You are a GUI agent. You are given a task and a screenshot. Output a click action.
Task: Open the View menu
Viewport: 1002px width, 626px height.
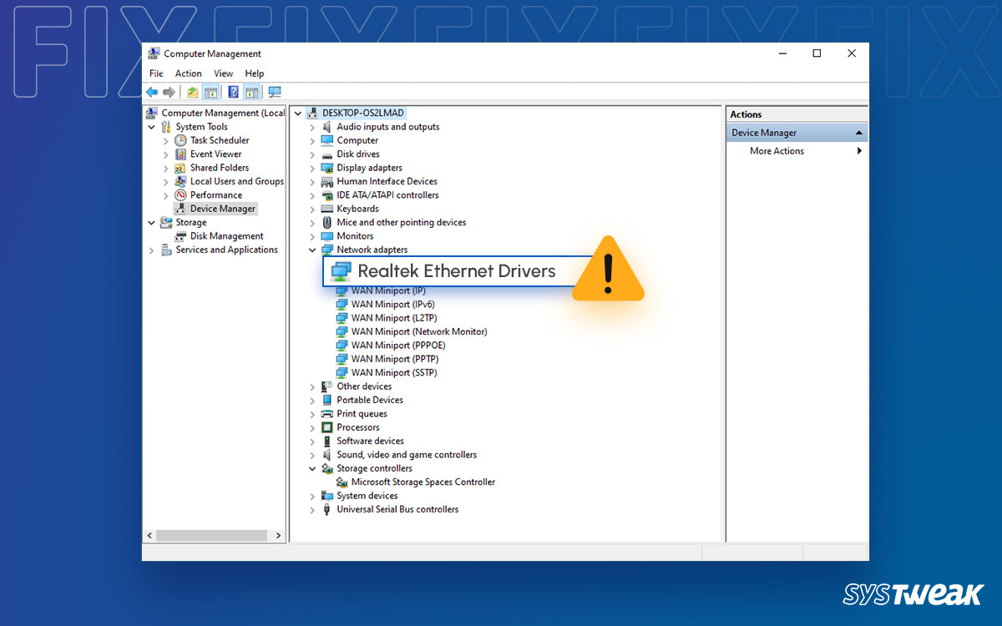(x=223, y=73)
